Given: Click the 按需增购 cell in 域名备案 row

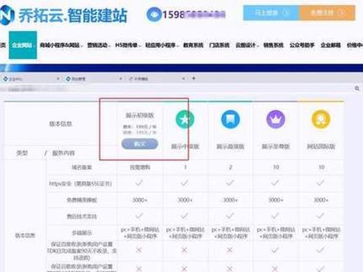Looking at the screenshot, I should pyautogui.click(x=140, y=167).
